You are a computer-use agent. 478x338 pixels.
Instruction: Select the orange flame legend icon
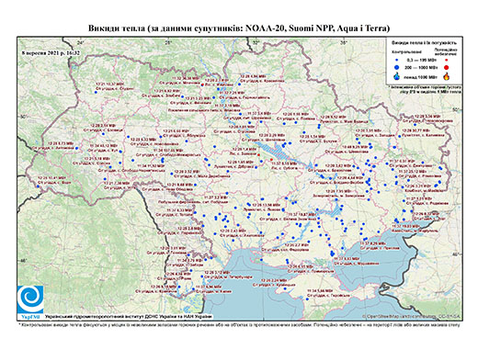pos(447,76)
